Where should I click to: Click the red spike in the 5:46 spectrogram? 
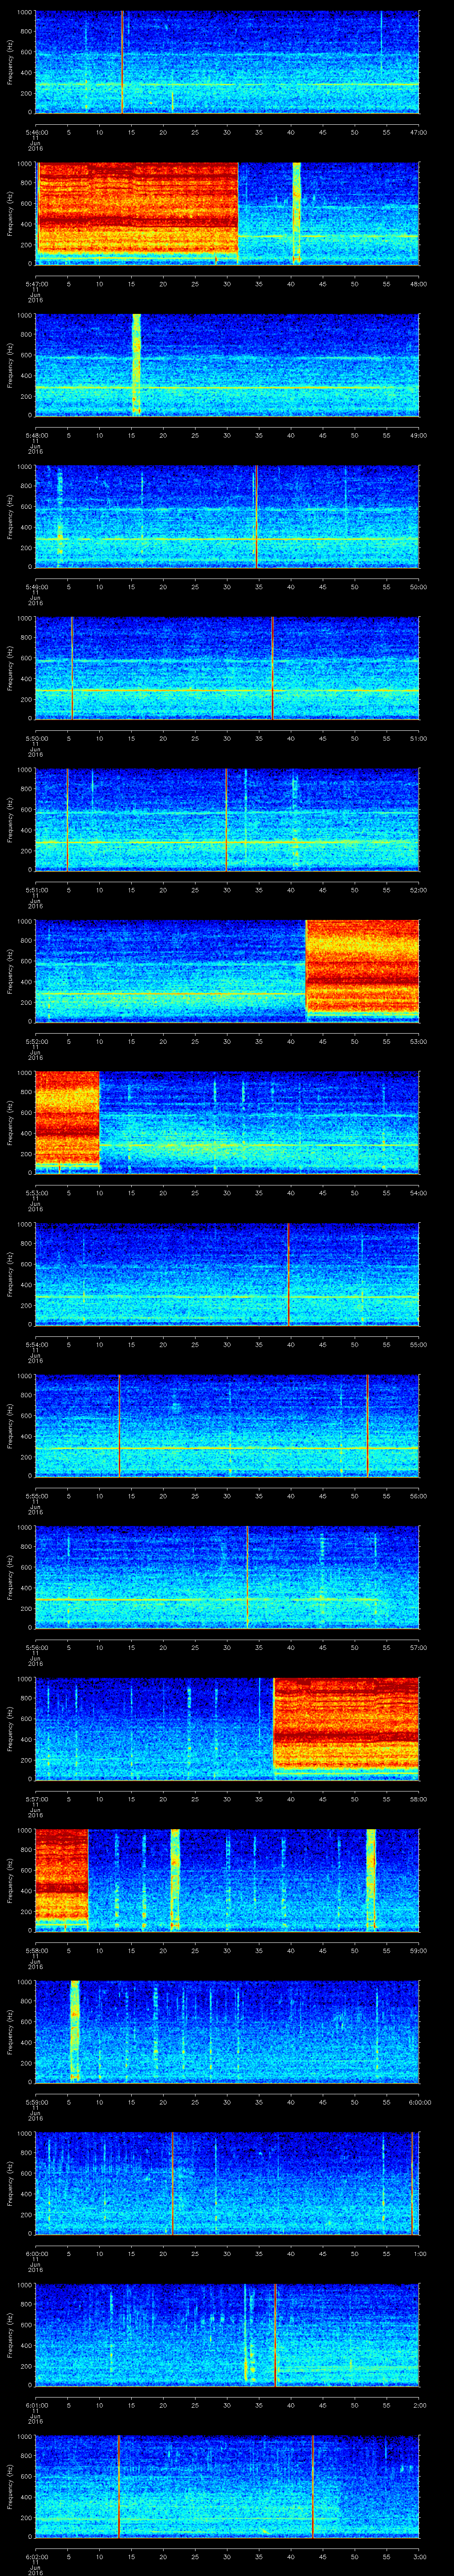click(x=123, y=62)
